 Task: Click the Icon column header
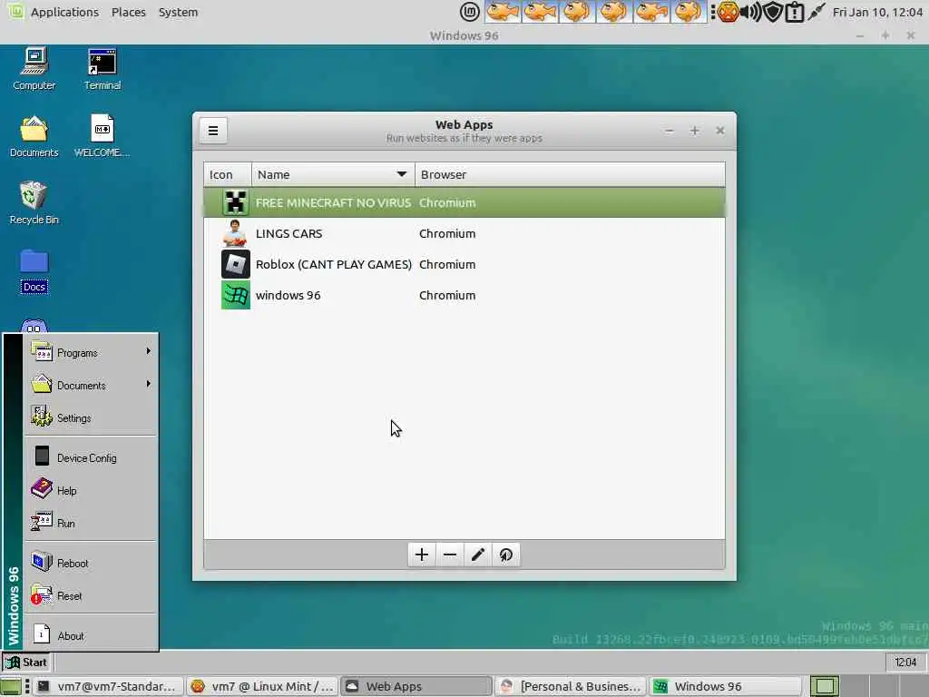pos(228,175)
